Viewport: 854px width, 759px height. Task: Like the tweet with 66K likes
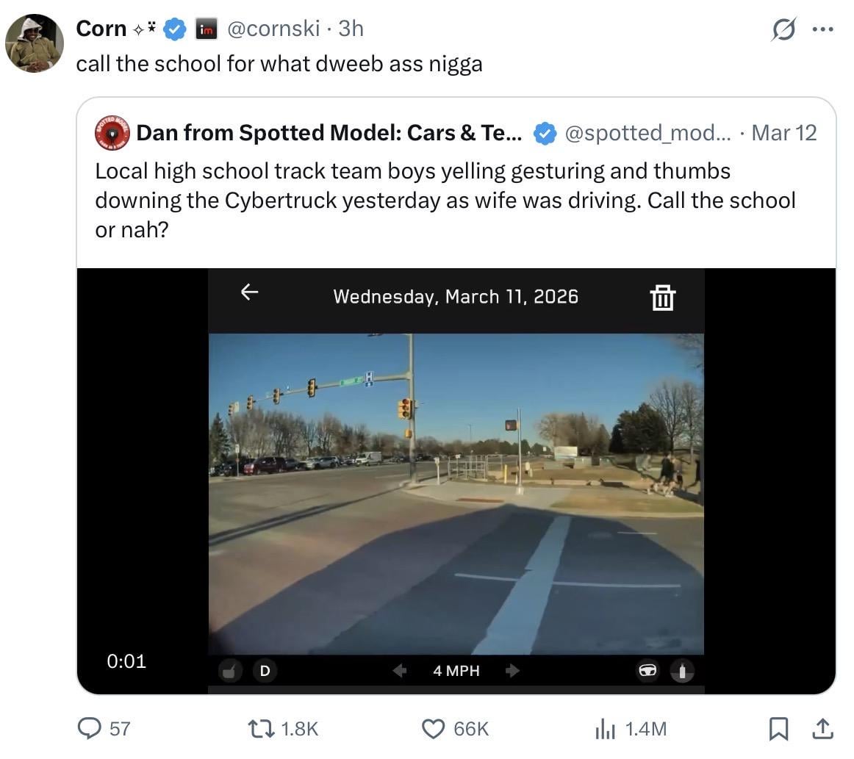(x=433, y=728)
